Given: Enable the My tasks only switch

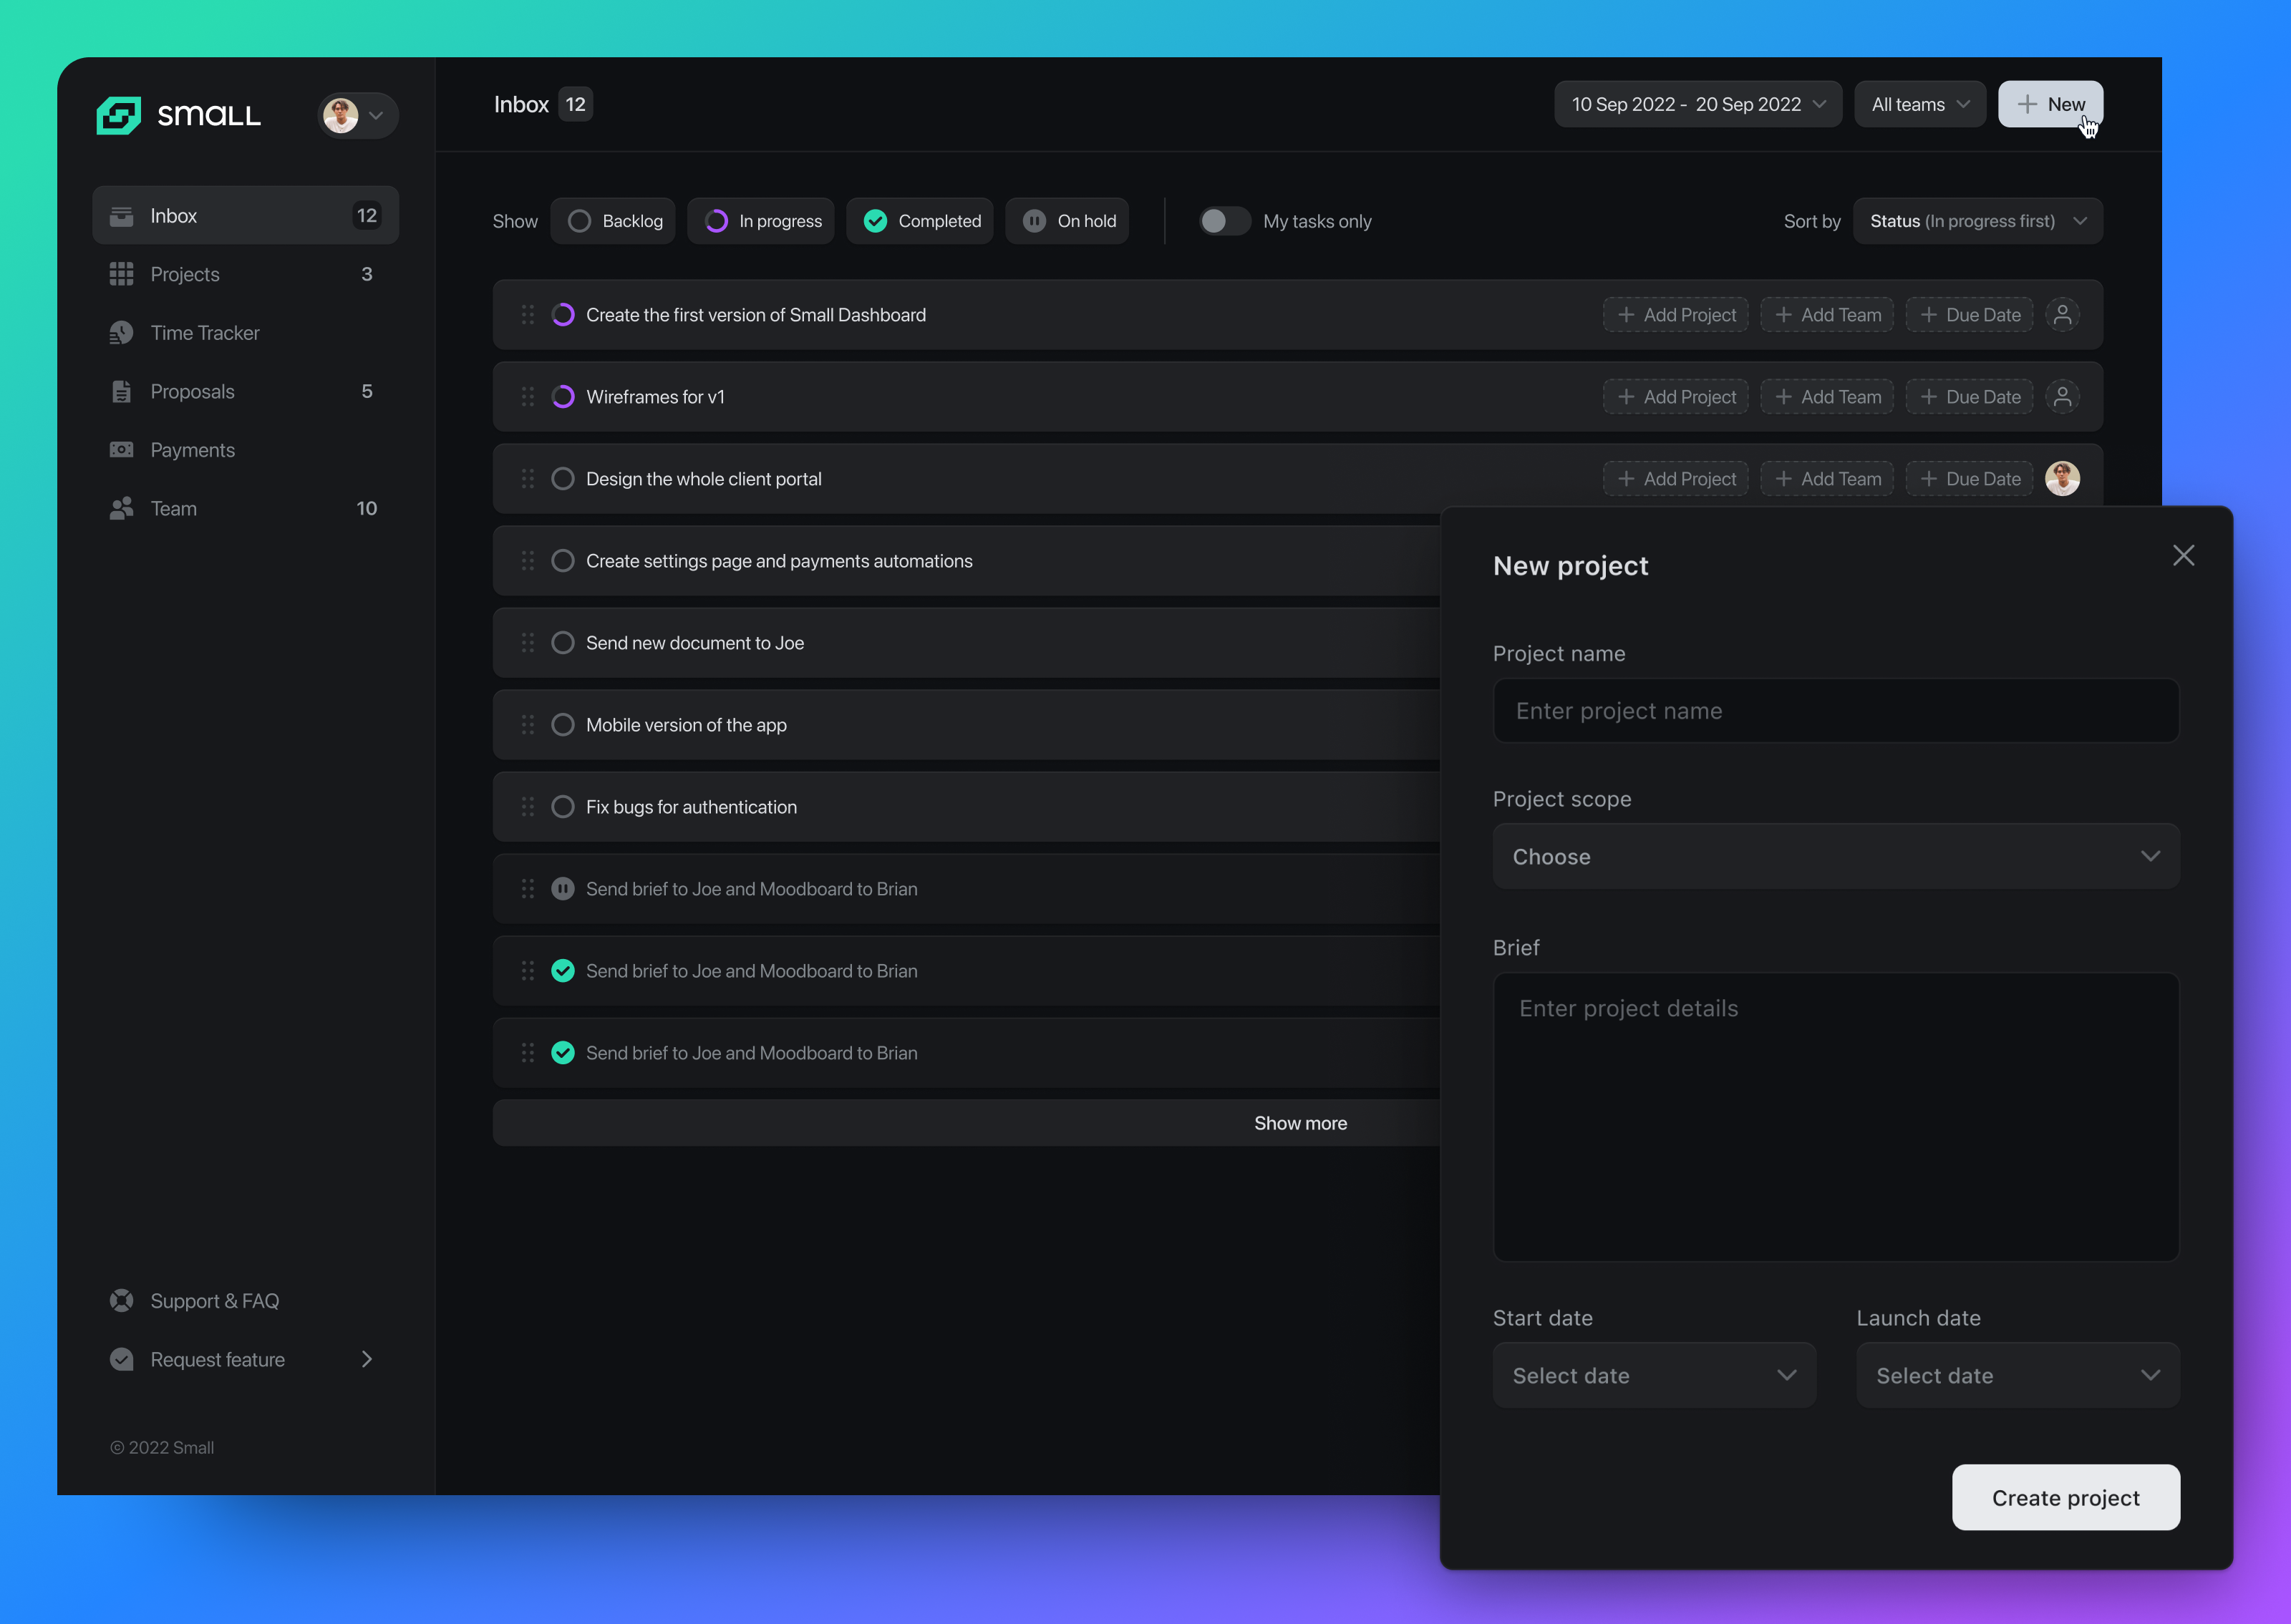Looking at the screenshot, I should point(1223,221).
